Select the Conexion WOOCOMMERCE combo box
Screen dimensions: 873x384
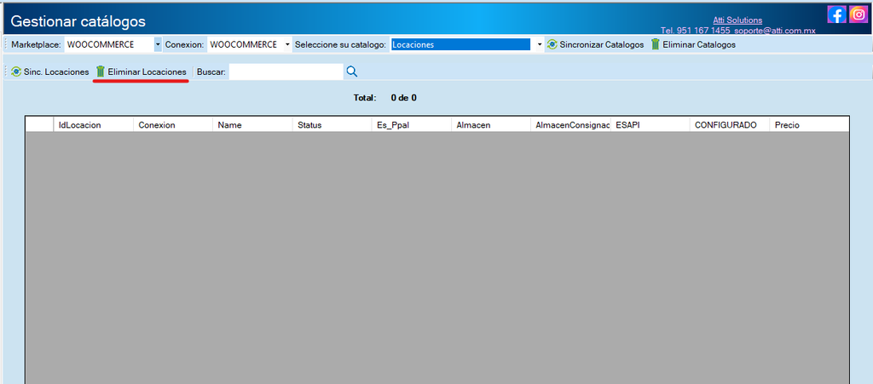[250, 44]
